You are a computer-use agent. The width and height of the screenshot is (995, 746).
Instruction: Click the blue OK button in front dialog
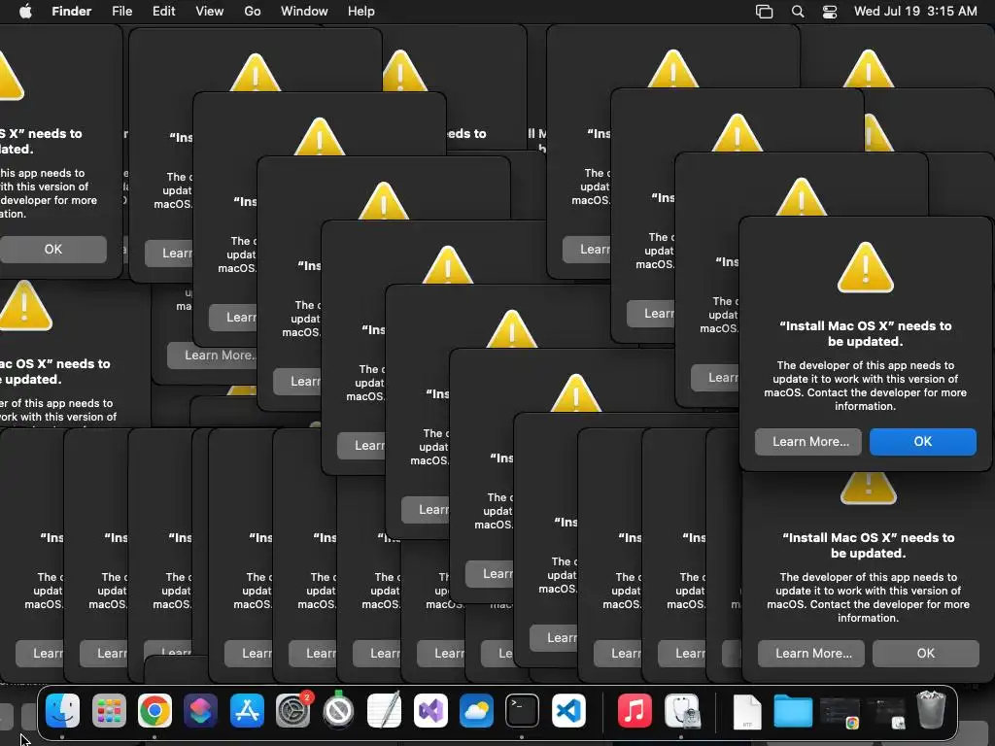click(923, 442)
